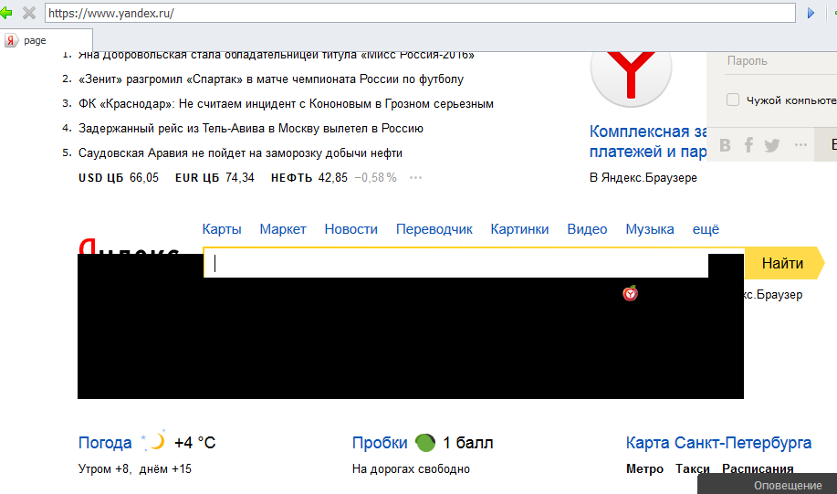Open Карта Санкт-Петербурга link
Screen dimensions: 837x494
click(x=718, y=443)
